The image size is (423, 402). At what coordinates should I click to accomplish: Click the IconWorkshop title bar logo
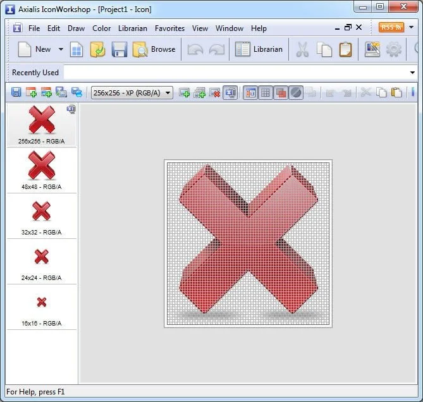(x=10, y=9)
